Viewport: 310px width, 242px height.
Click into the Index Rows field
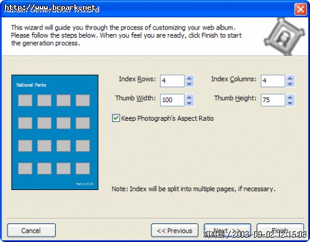(x=172, y=81)
